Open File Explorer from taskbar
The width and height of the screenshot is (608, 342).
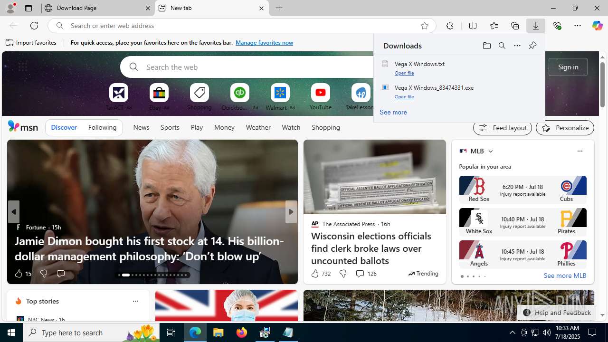(x=218, y=332)
